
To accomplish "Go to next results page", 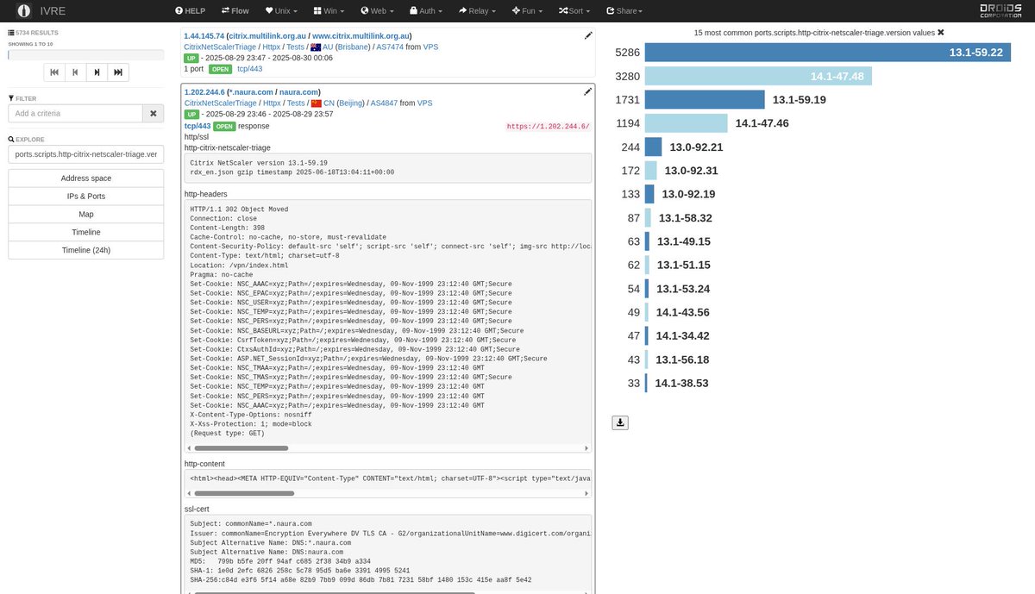I will [x=97, y=72].
